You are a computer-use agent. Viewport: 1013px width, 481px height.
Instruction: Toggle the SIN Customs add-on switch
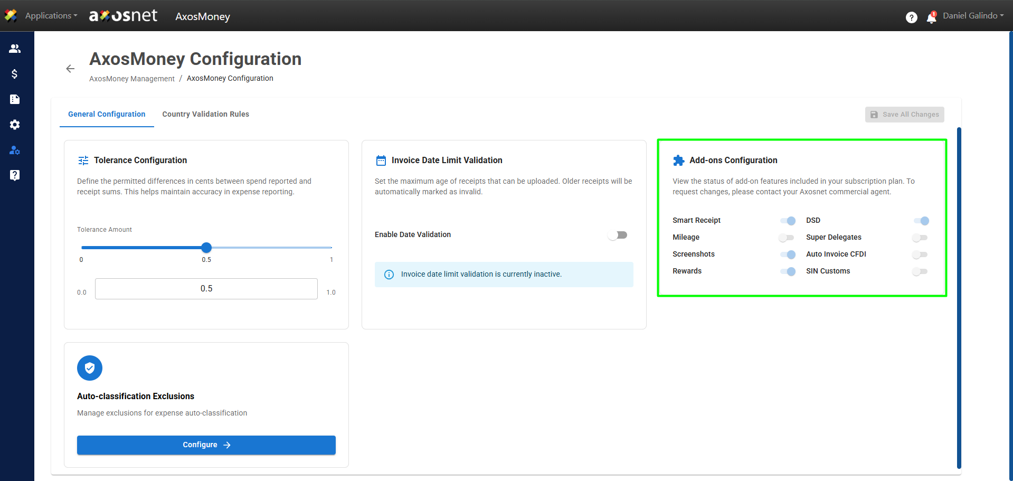920,271
